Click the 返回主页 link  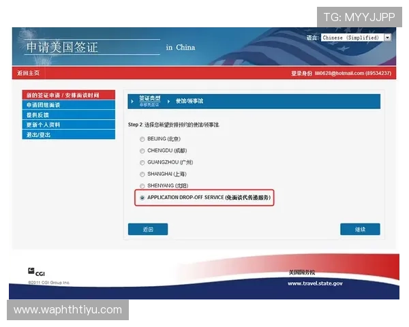29,73
